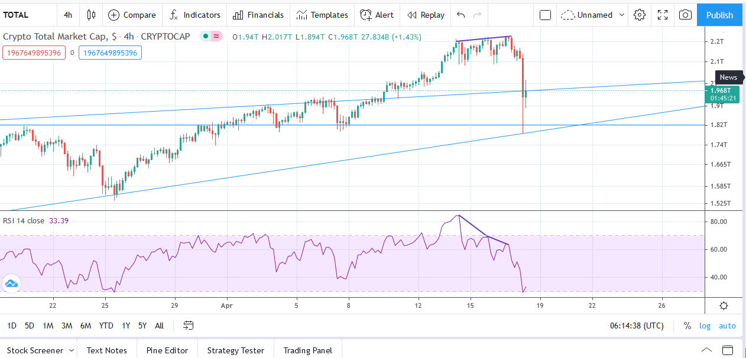Change the 4h timeframe interval

68,15
